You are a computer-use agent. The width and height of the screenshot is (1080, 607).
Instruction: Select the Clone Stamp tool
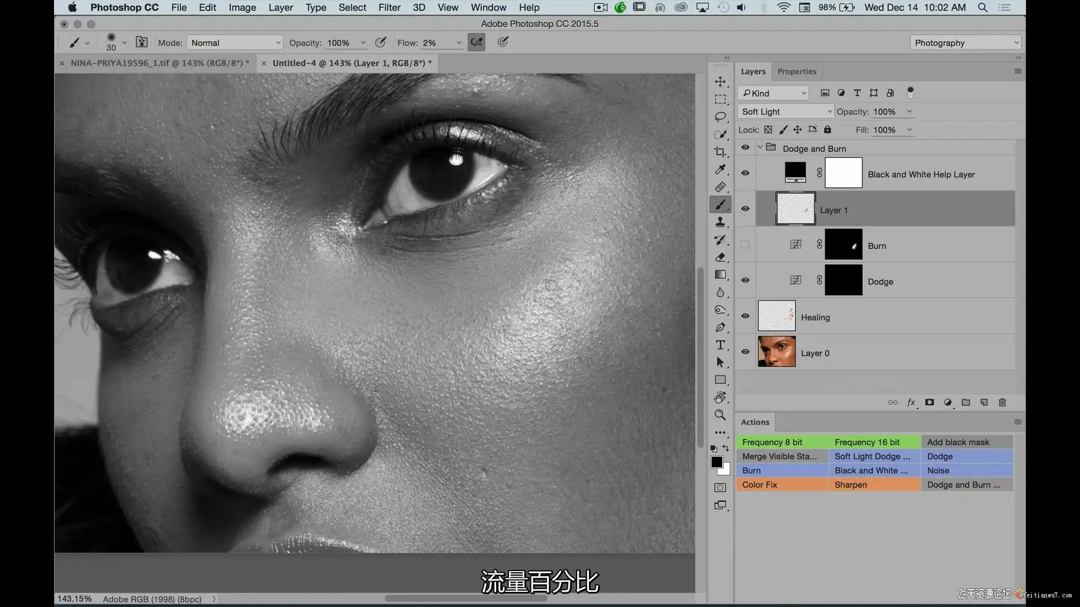720,223
